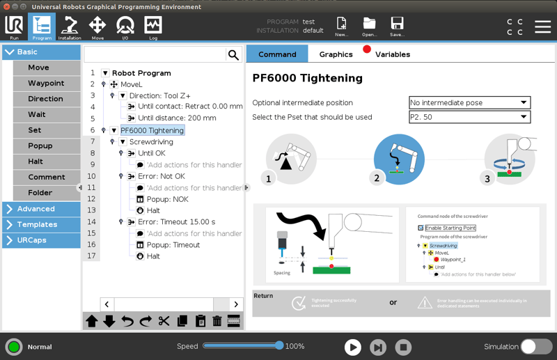Delete selected node with trash icon
Viewport: 557px width, 360px height.
coord(217,321)
